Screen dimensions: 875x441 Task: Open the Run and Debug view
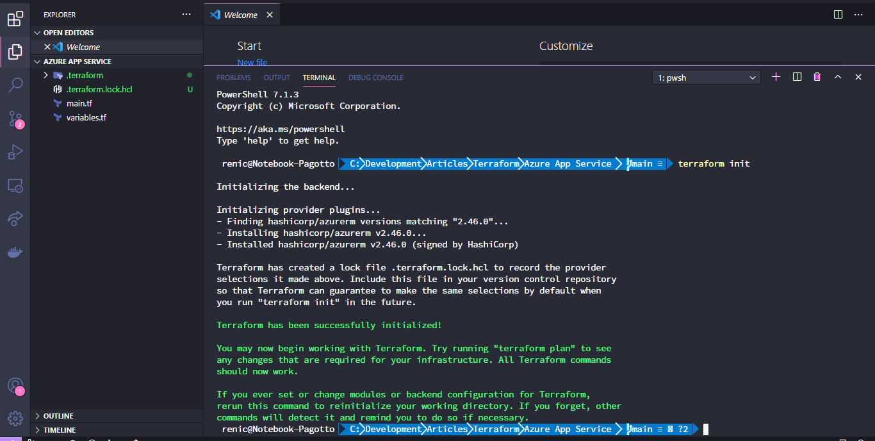tap(15, 152)
